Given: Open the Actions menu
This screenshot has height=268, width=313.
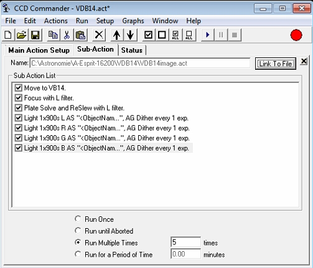Looking at the screenshot, I should click(x=56, y=21).
